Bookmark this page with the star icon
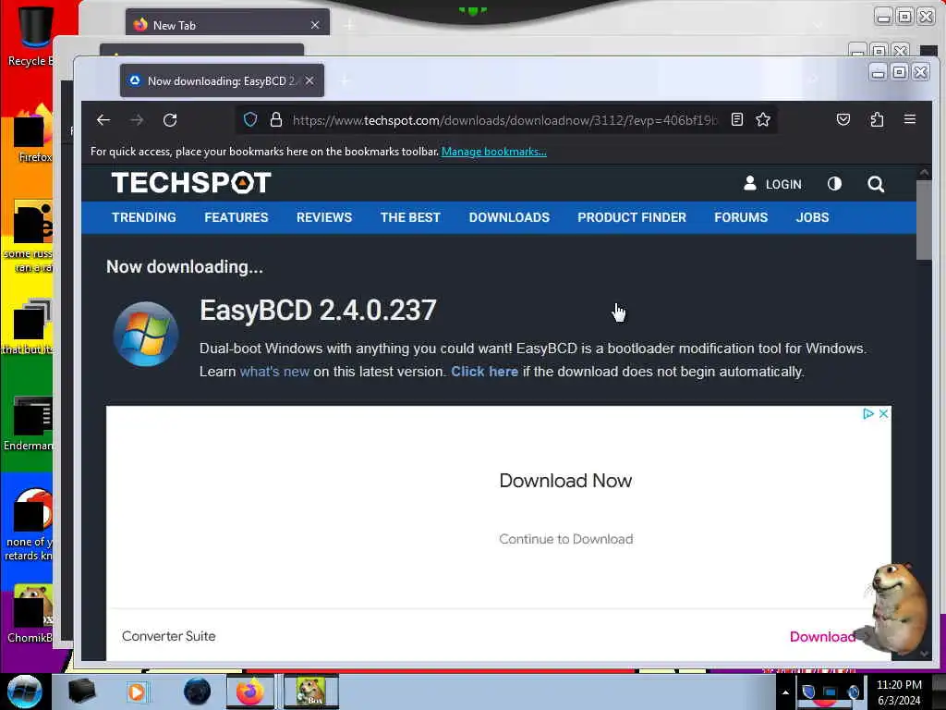Viewport: 946px width, 710px height. 763,119
